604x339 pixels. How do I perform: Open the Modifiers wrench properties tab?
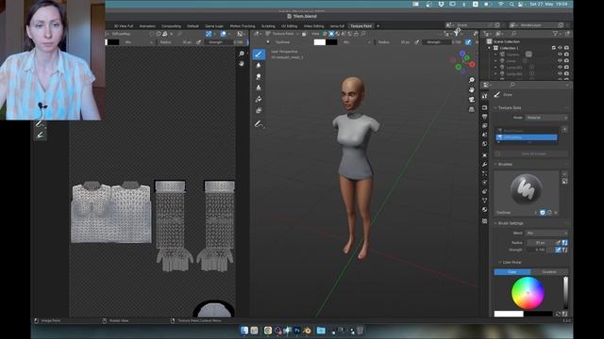pos(484,165)
